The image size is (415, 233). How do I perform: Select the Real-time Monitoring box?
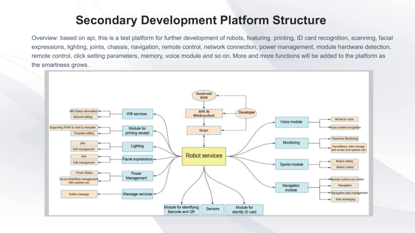pos(344,139)
